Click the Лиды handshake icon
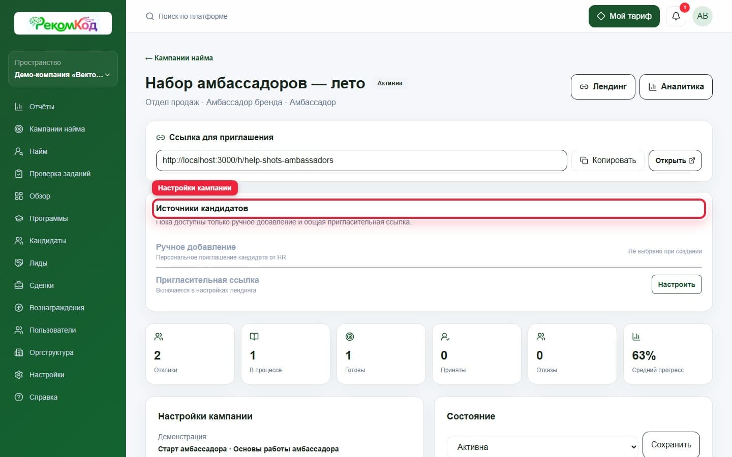The height and width of the screenshot is (457, 732). 19,263
